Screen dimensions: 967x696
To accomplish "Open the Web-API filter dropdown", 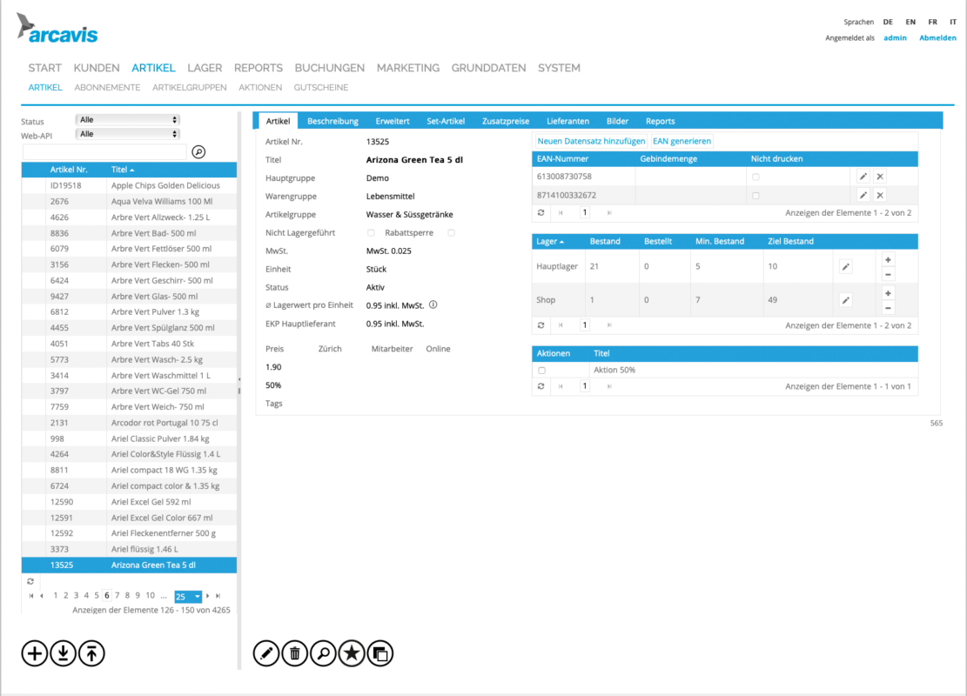I will [x=127, y=134].
